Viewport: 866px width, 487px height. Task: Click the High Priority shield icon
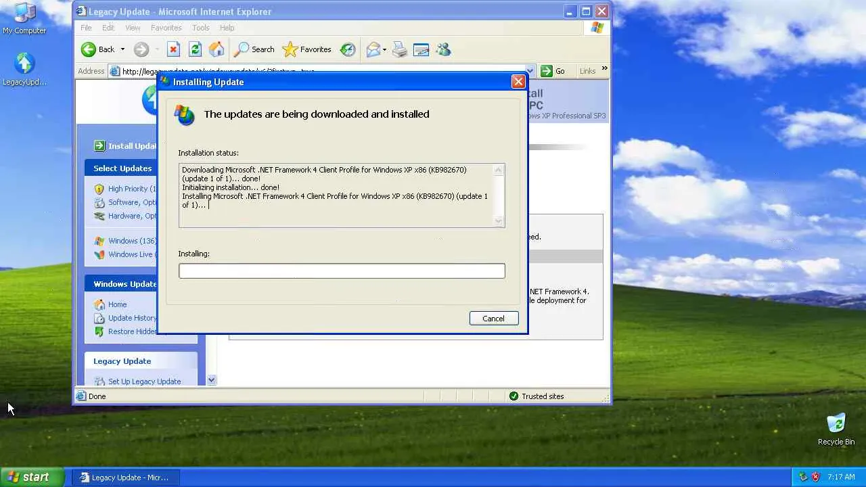click(x=99, y=189)
